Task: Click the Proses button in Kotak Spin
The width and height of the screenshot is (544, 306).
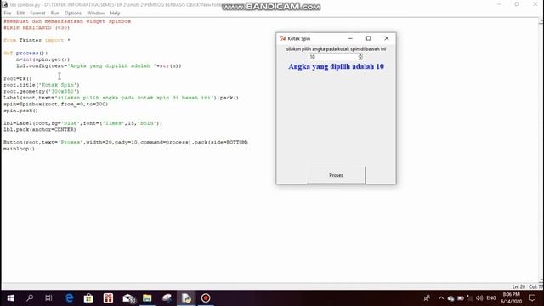Action: (x=336, y=175)
